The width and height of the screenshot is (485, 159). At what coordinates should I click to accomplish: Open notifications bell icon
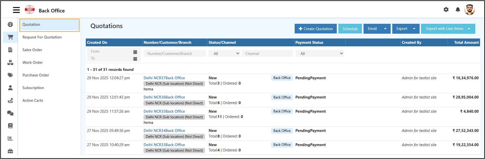click(458, 10)
